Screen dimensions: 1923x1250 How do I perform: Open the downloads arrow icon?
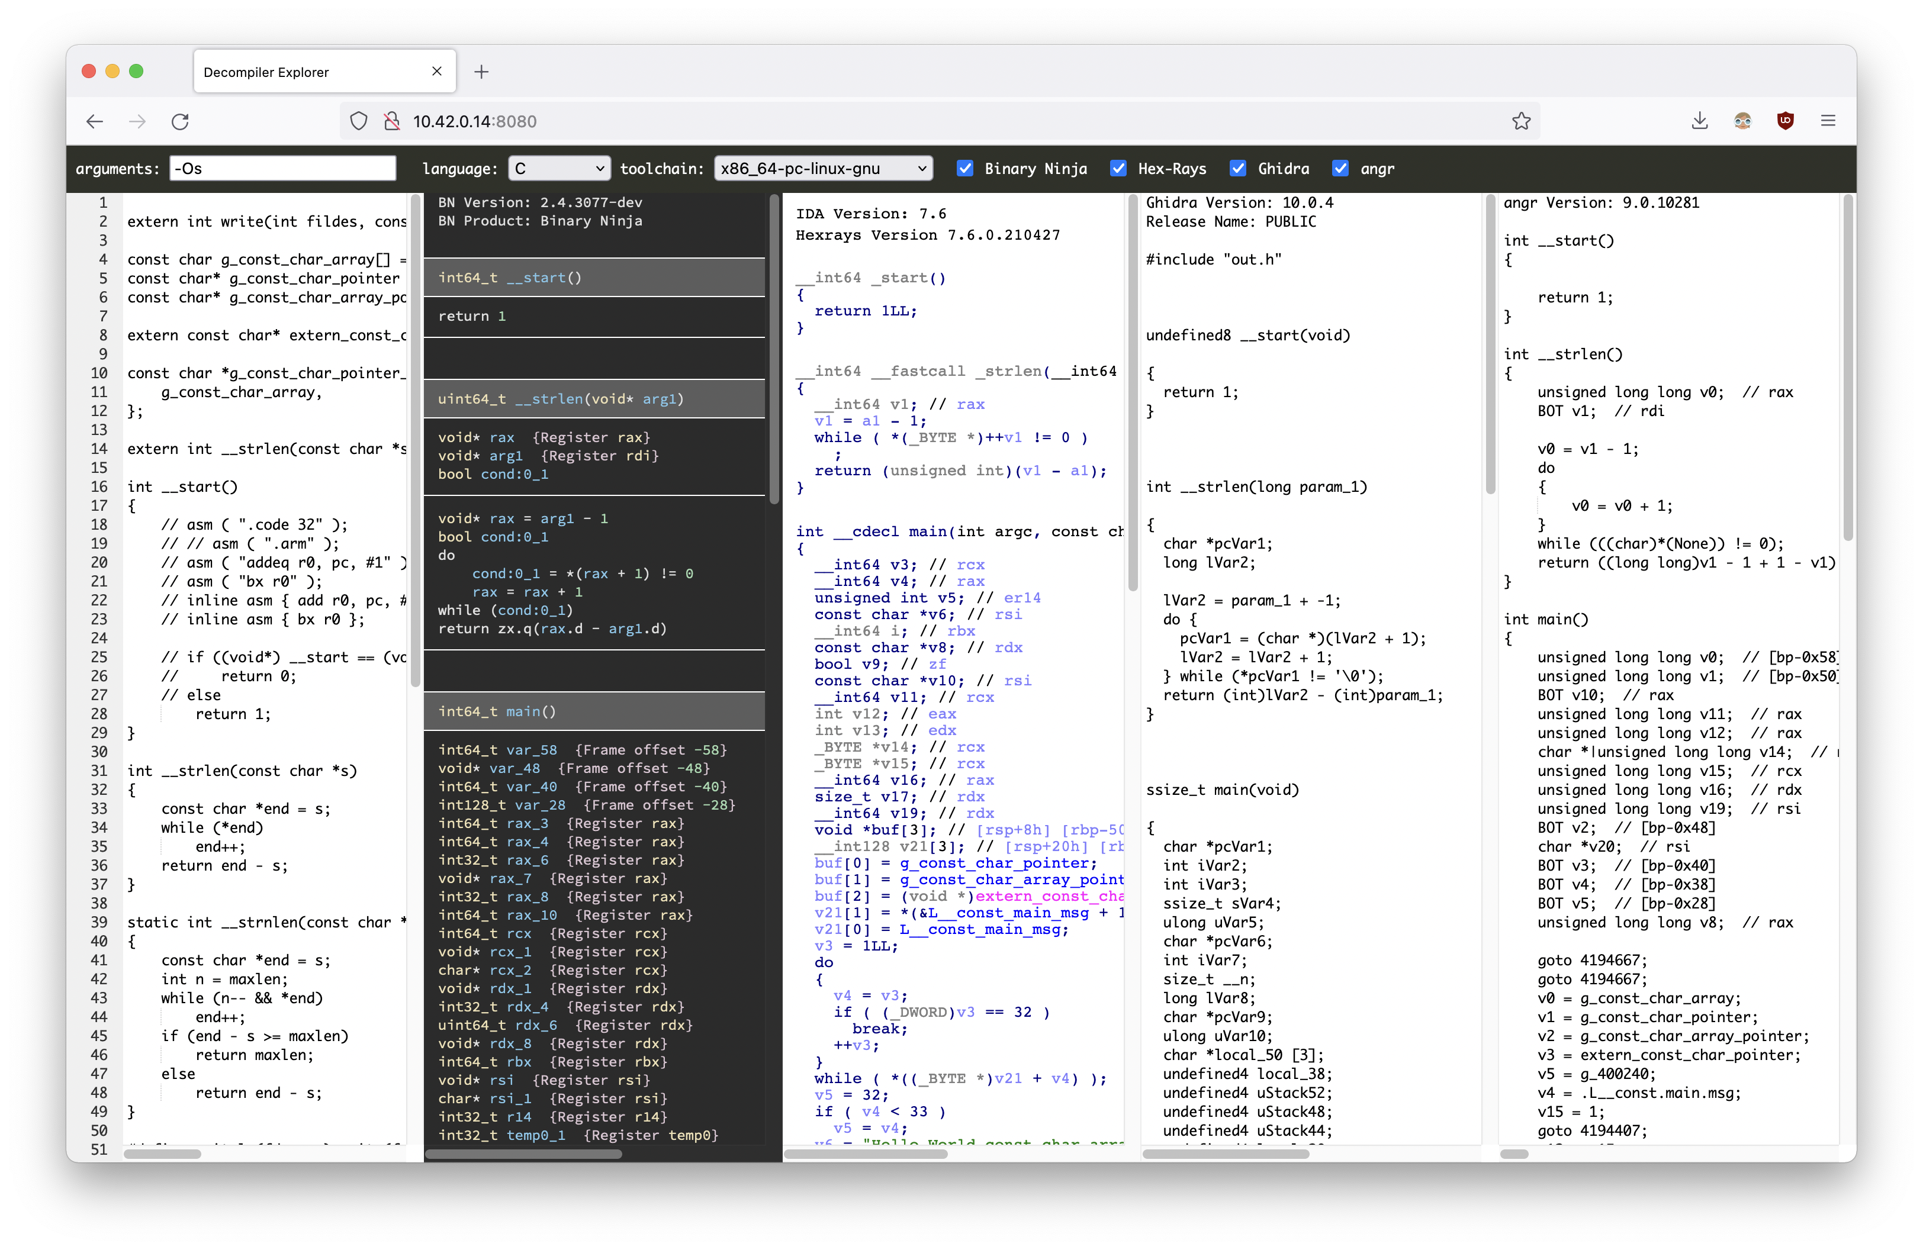pyautogui.click(x=1699, y=121)
